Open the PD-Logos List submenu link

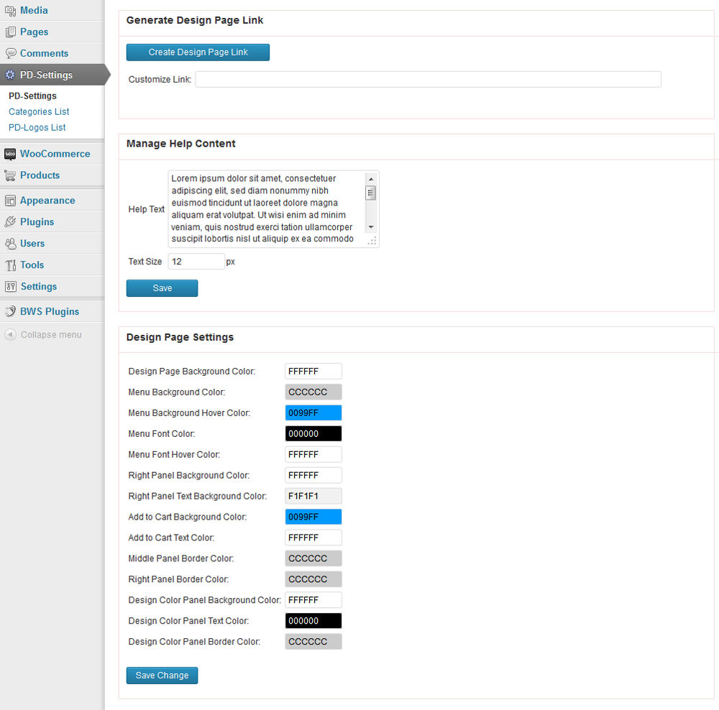(x=37, y=127)
